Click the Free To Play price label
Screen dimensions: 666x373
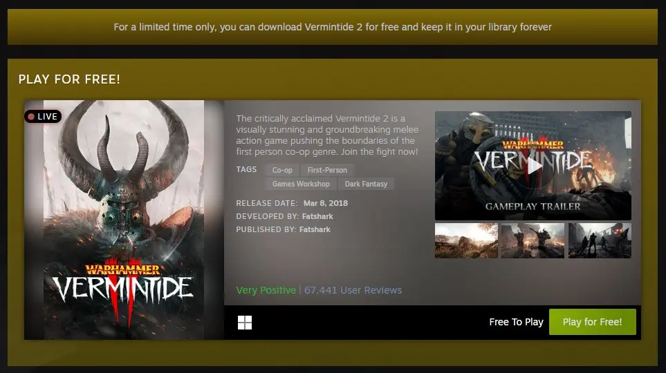click(x=516, y=322)
